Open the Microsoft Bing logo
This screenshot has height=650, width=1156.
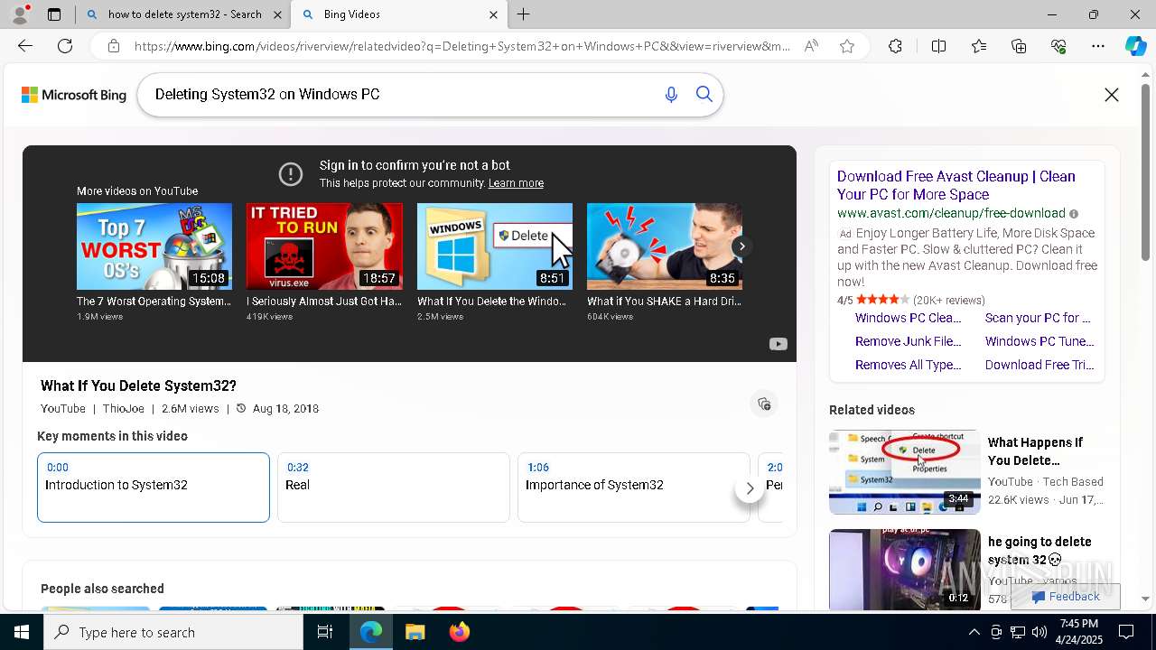coord(74,95)
